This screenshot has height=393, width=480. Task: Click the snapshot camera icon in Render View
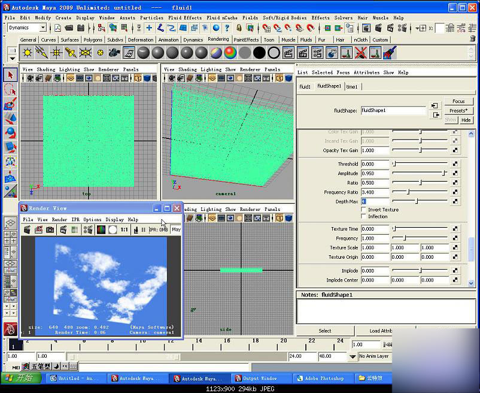point(50,229)
